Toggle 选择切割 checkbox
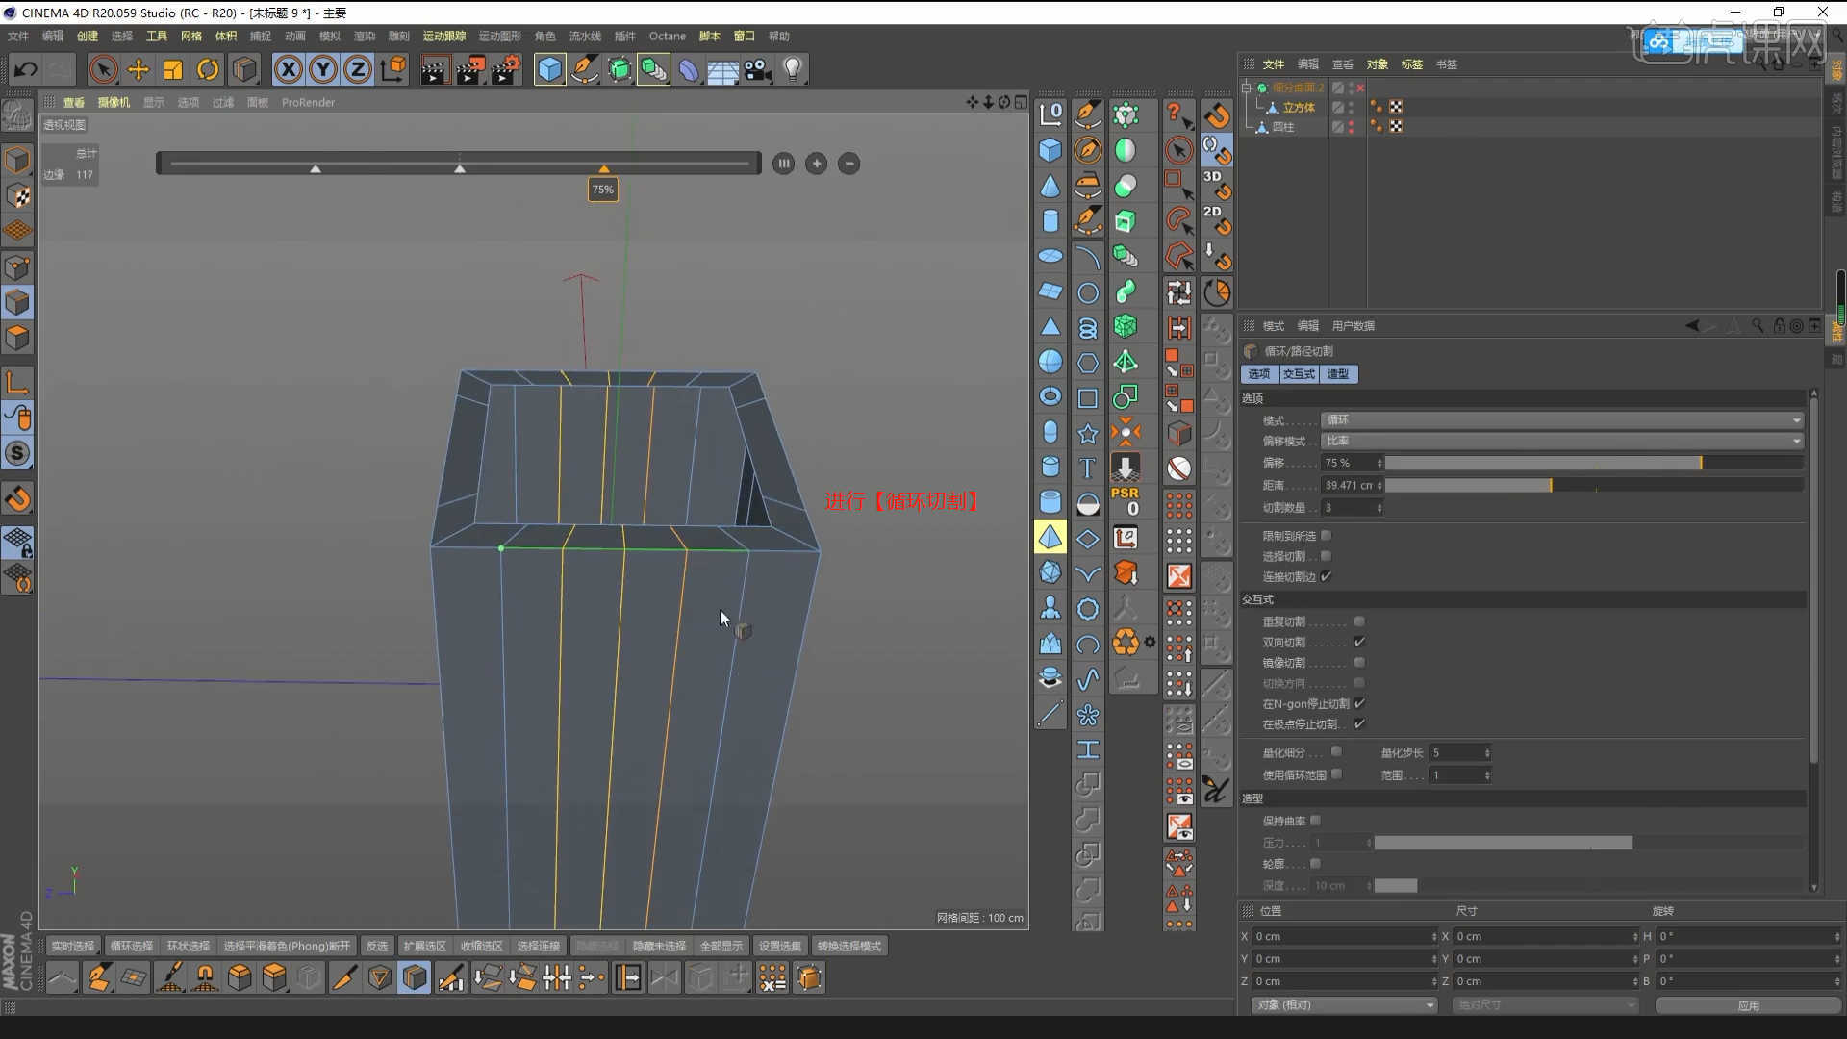The width and height of the screenshot is (1847, 1039). 1326,556
